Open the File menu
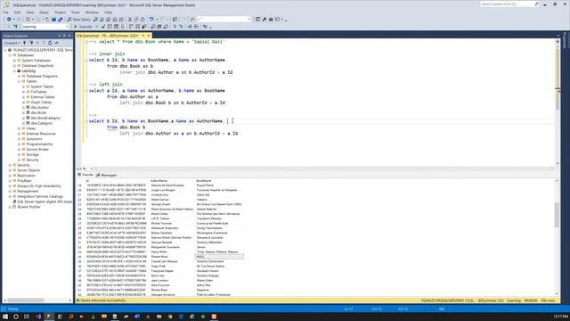The width and height of the screenshot is (570, 321). pyautogui.click(x=5, y=12)
